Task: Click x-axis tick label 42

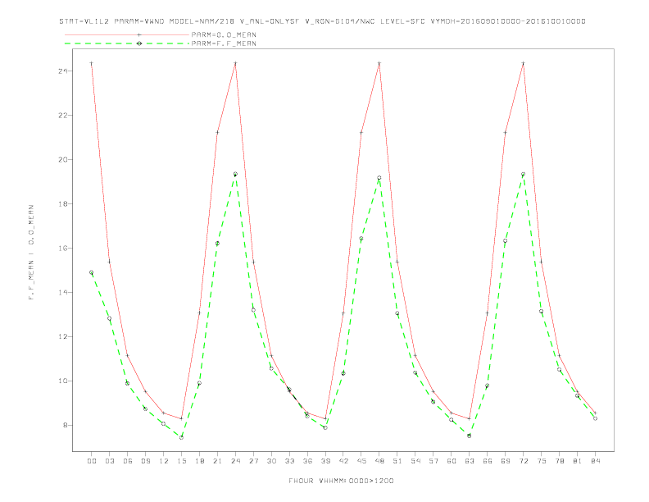Action: point(343,461)
